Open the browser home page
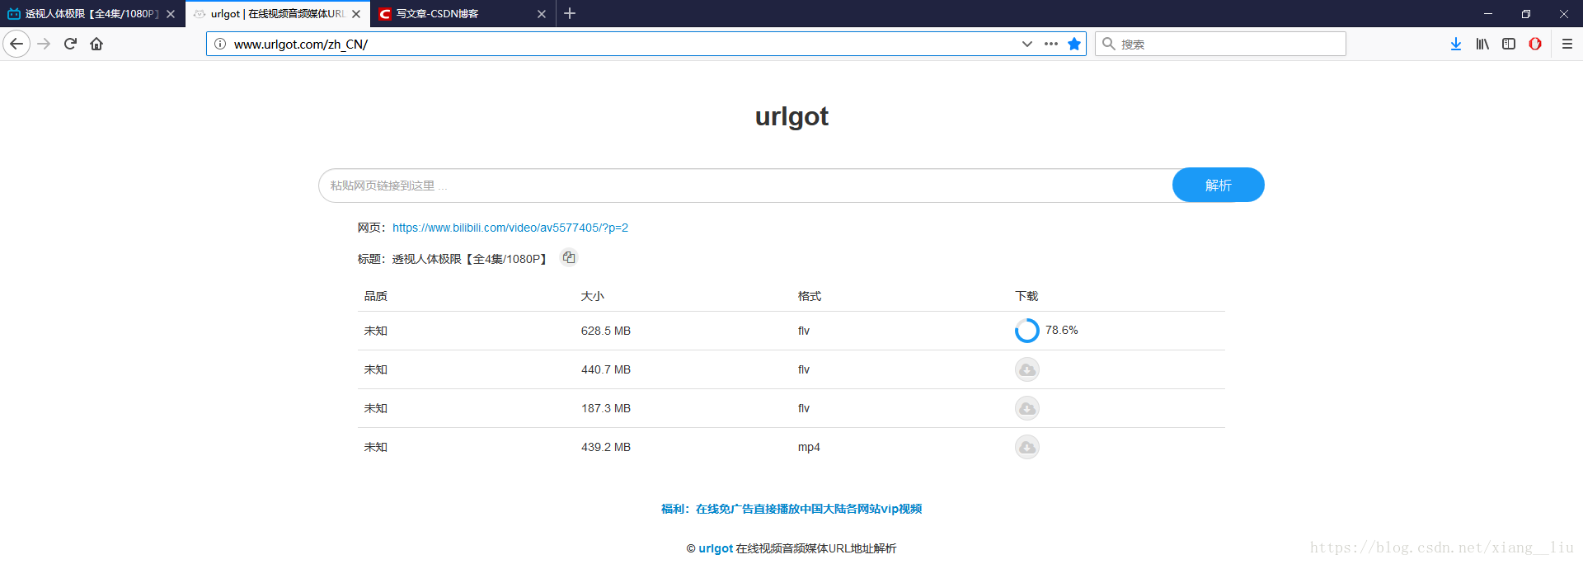 pyautogui.click(x=96, y=44)
